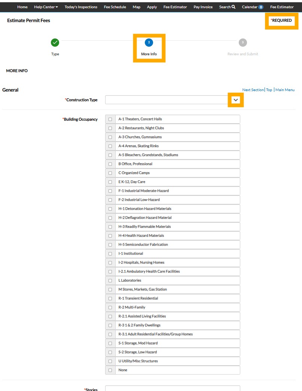Screen dimensions: 302x391
Task: Click the Calendar count badge
Action: pos(261,7)
